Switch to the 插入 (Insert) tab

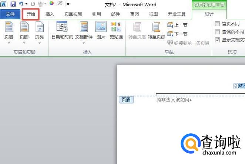point(50,14)
